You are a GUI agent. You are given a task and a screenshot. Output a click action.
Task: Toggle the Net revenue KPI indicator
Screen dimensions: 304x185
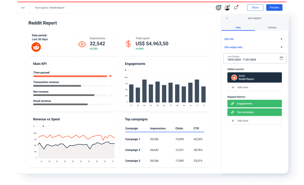[110, 95]
